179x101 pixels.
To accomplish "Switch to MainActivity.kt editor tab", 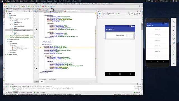I will [x=39, y=11].
